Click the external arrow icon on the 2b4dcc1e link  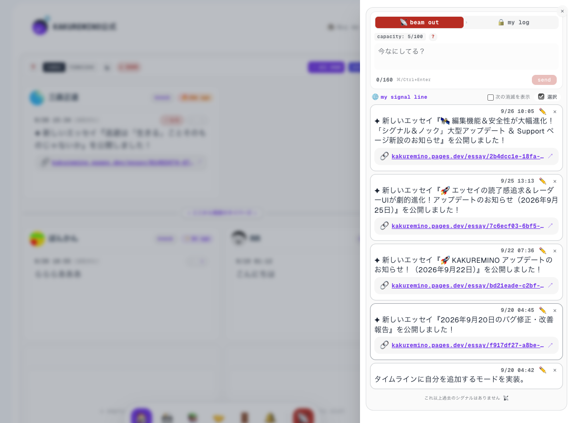[x=550, y=156]
